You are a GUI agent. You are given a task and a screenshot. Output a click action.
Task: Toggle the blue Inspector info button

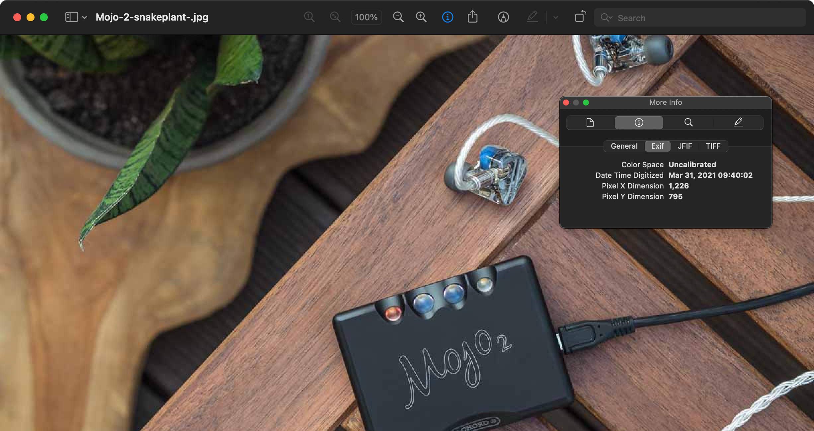tap(448, 17)
